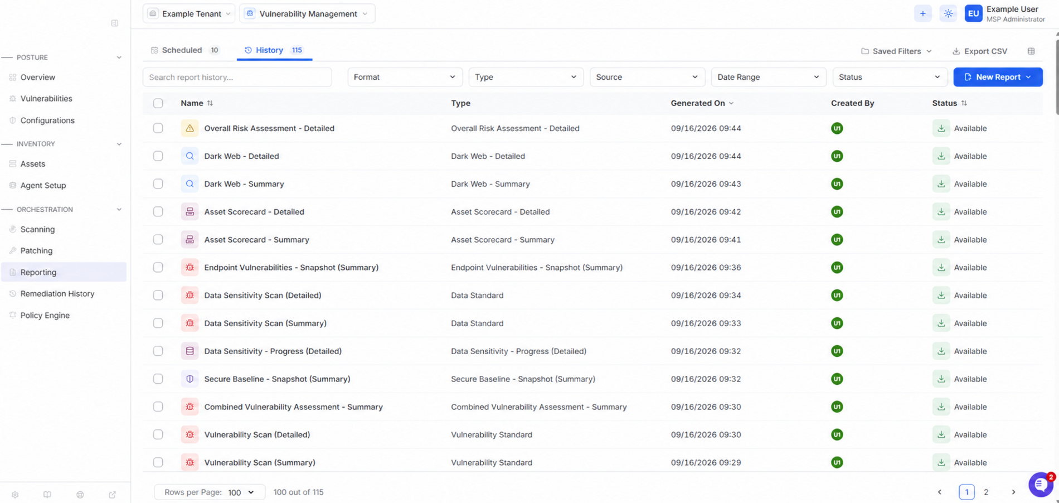The image size is (1059, 503).
Task: Click the plus icon in the top bar
Action: pyautogui.click(x=922, y=14)
